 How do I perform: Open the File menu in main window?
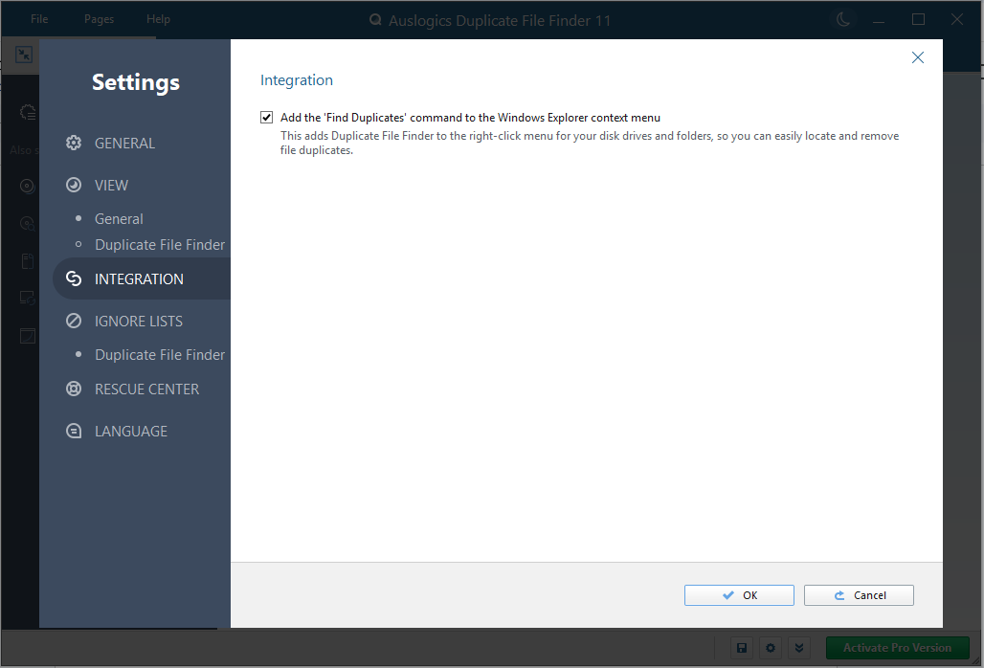[x=39, y=19]
